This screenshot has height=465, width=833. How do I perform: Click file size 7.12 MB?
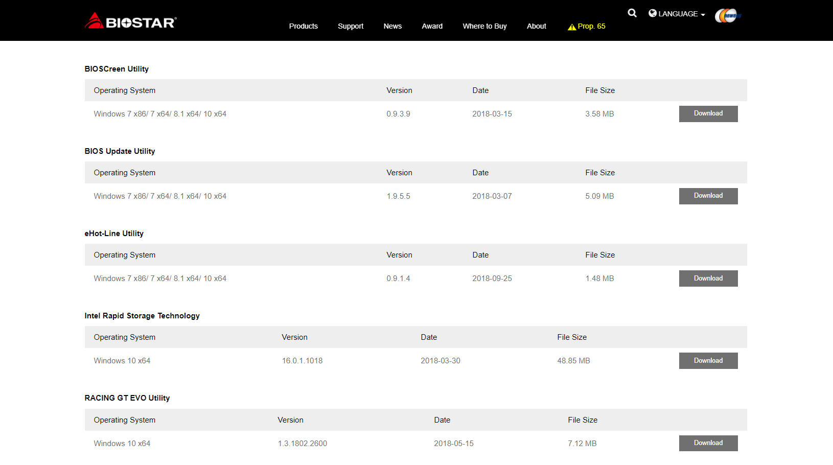coord(582,444)
